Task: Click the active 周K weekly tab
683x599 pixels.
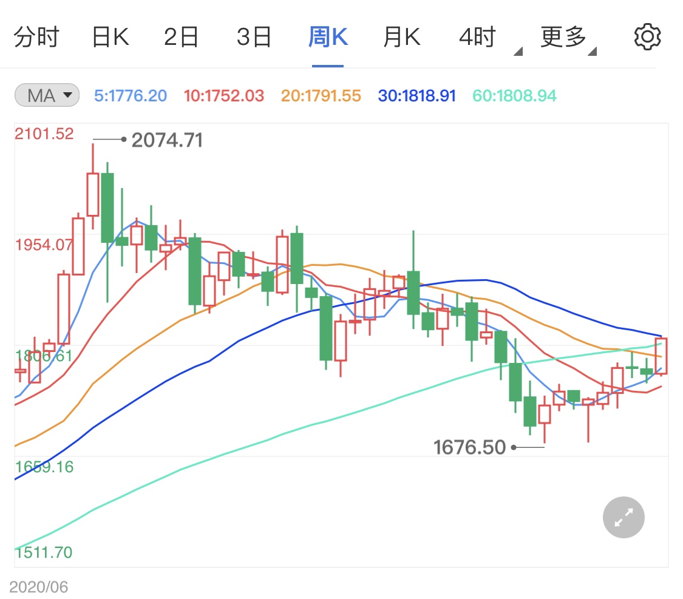Action: coord(328,35)
